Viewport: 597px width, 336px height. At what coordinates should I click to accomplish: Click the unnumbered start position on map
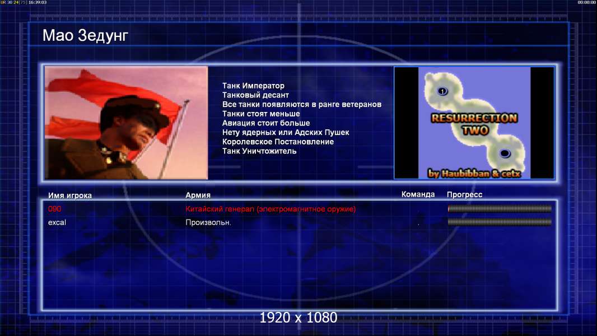click(x=505, y=153)
